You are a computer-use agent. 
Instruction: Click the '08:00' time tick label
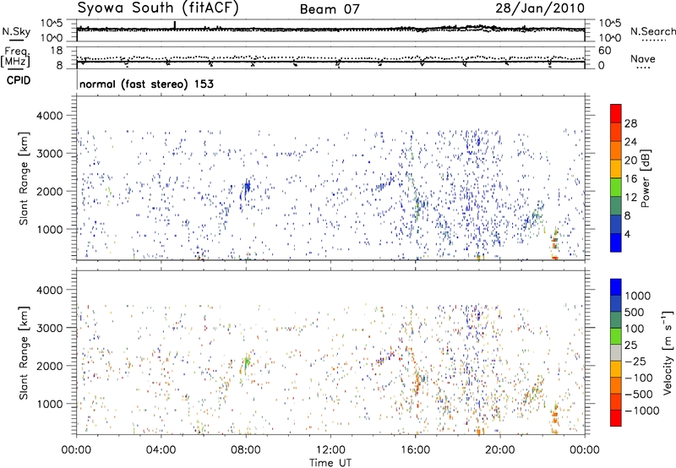click(x=246, y=450)
